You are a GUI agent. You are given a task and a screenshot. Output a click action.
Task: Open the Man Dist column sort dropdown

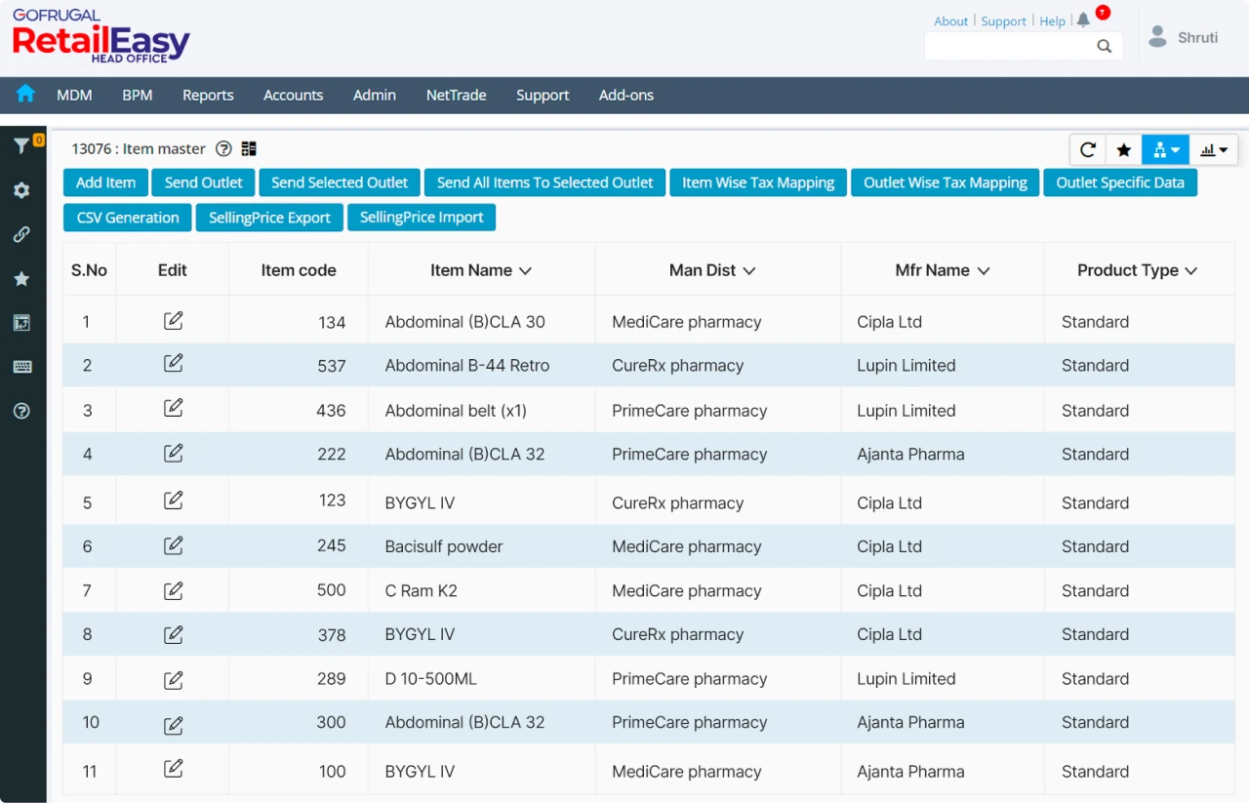coord(747,270)
